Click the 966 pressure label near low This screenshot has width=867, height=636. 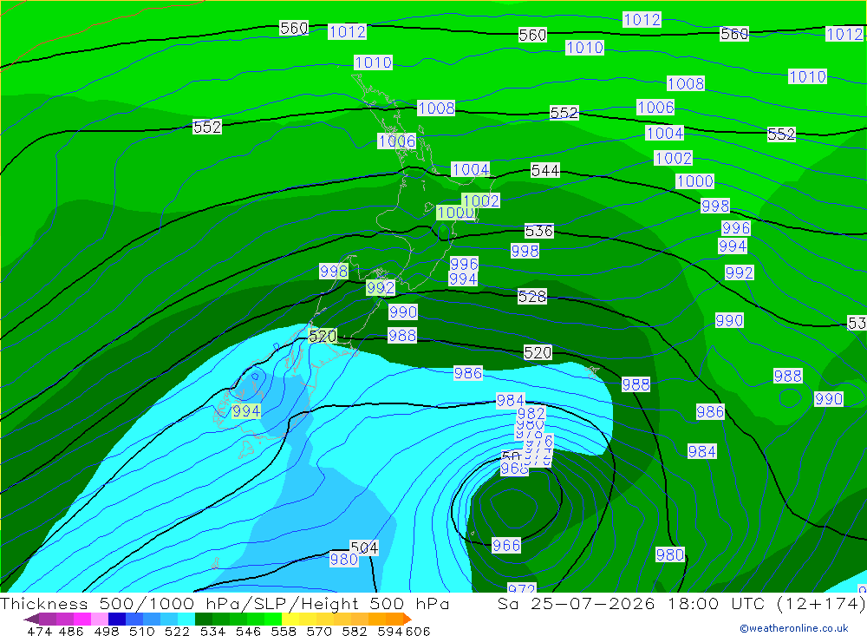pyautogui.click(x=506, y=545)
